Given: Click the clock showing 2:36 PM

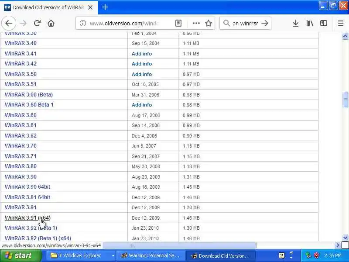Looking at the screenshot, I should (x=332, y=255).
